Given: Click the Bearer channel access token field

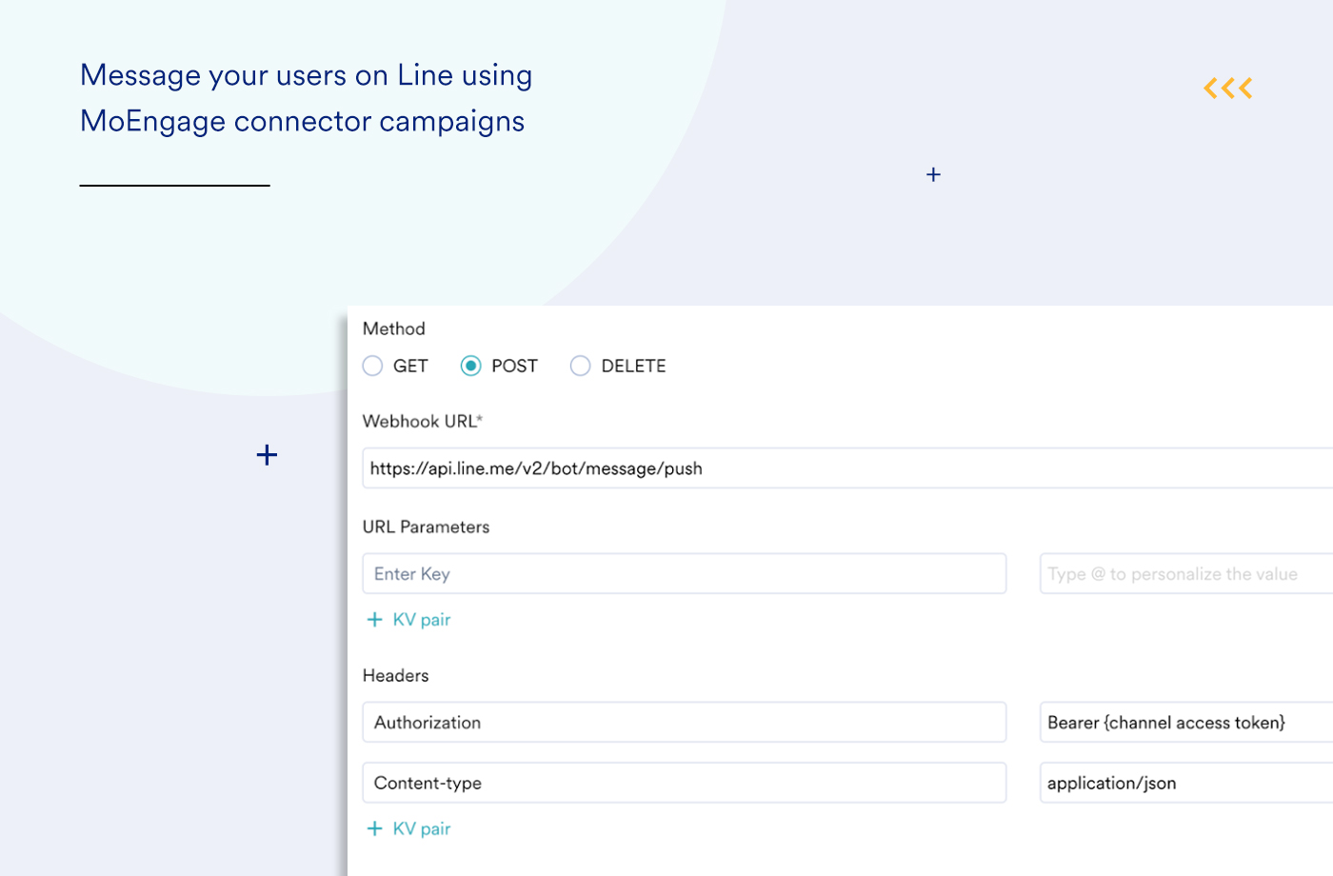Looking at the screenshot, I should click(x=1185, y=722).
